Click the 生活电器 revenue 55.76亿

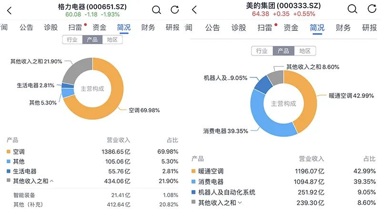coord(120,172)
